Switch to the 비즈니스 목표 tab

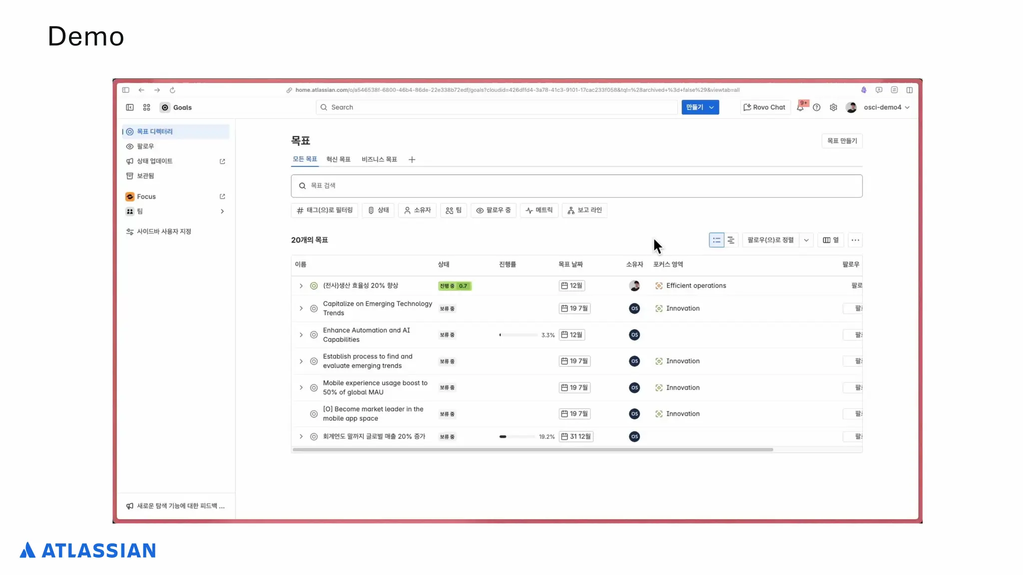coord(379,159)
